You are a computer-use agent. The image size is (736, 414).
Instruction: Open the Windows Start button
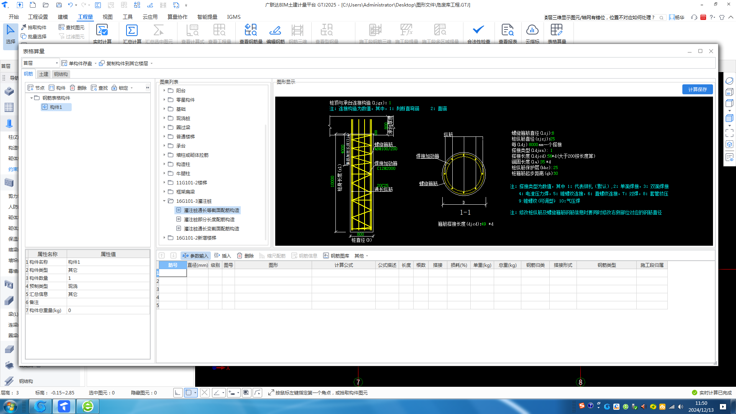tap(10, 406)
